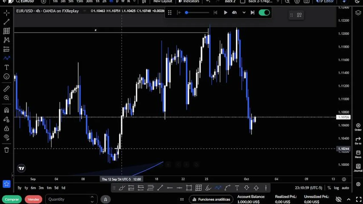363x204 pixels.
Task: Click the TradingView logo on chart
Action: pyautogui.click(x=21, y=168)
